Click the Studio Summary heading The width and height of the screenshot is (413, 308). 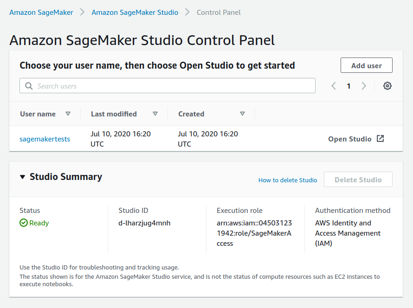[66, 177]
